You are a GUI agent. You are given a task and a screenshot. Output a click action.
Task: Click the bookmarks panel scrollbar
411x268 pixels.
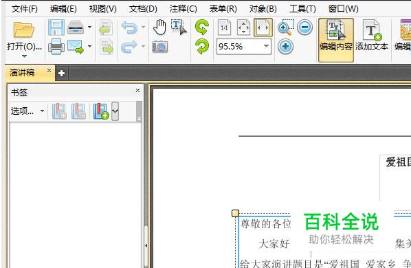[x=140, y=111]
